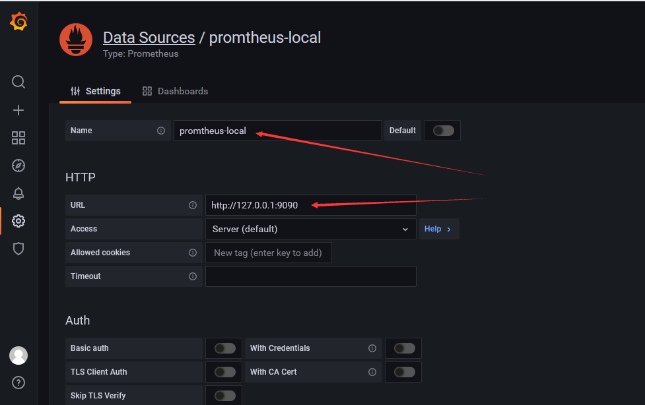Enable the Skip TLS Verify switch
The height and width of the screenshot is (405, 645).
[x=225, y=396]
